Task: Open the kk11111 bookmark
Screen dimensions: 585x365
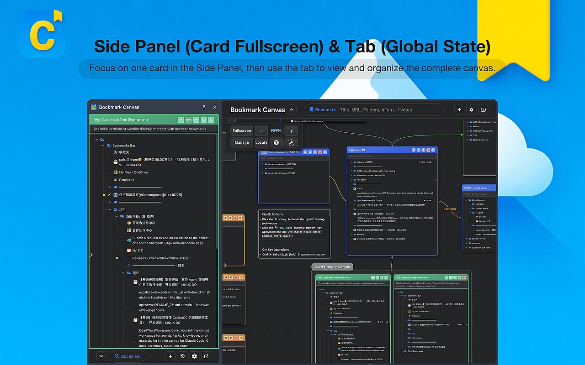Action: pyautogui.click(x=135, y=250)
